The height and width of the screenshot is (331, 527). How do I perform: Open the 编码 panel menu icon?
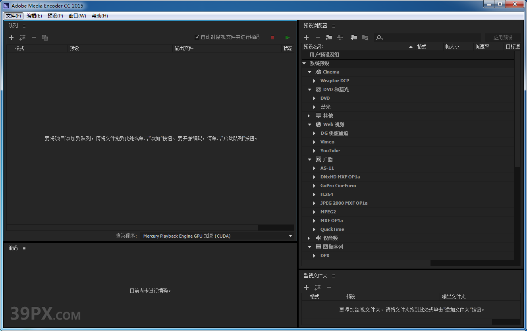click(24, 248)
